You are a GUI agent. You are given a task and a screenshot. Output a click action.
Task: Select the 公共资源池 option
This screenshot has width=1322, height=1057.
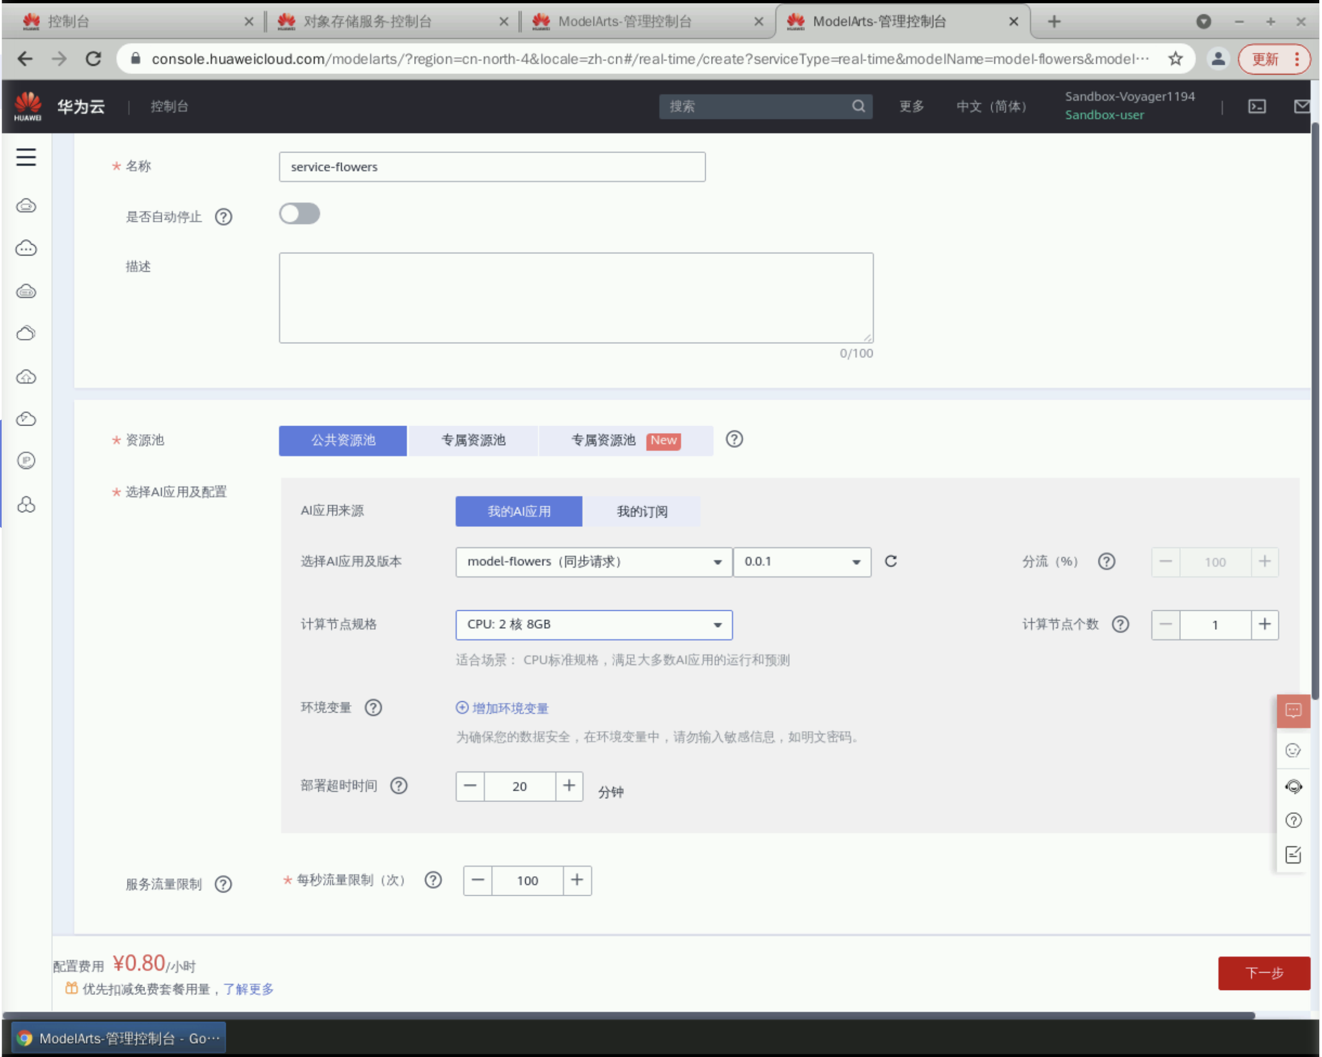[x=343, y=441]
